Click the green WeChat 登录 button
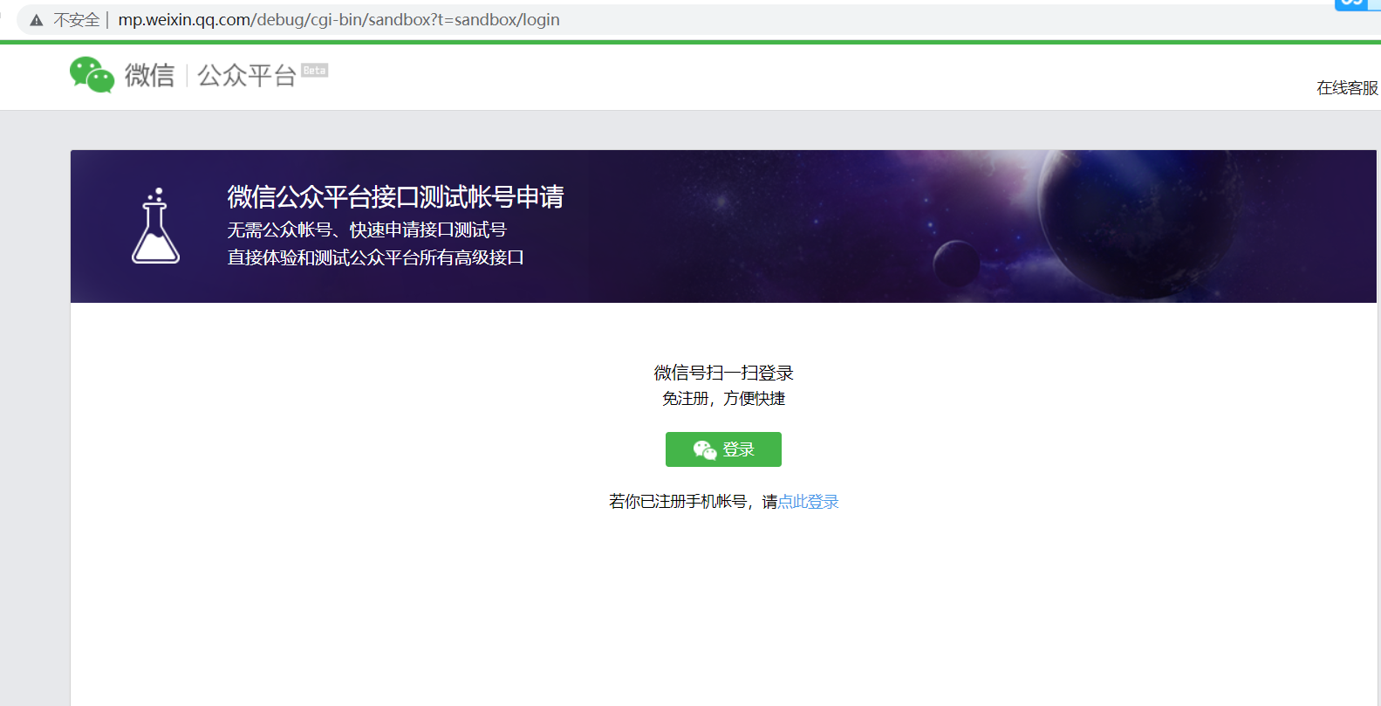 click(x=723, y=449)
